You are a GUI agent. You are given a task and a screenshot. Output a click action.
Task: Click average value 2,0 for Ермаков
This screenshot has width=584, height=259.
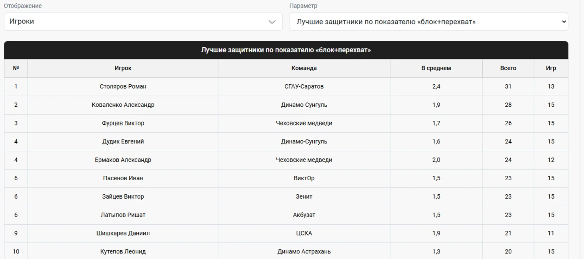436,160
